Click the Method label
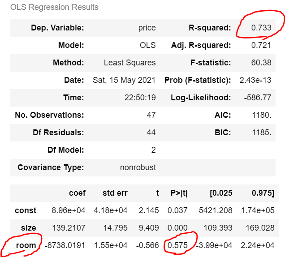Viewport: 285px width, 257px height. 69,63
